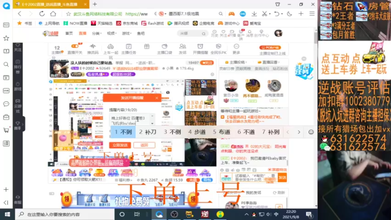Switch to the 贵宾(65) tab

click(262, 68)
